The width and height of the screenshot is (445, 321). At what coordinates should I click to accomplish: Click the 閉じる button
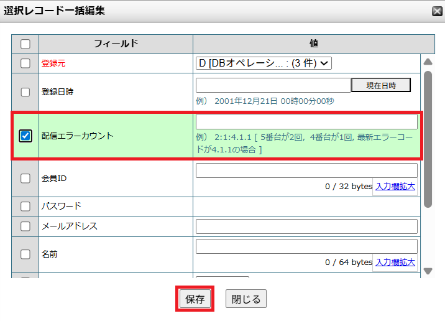coord(246,299)
